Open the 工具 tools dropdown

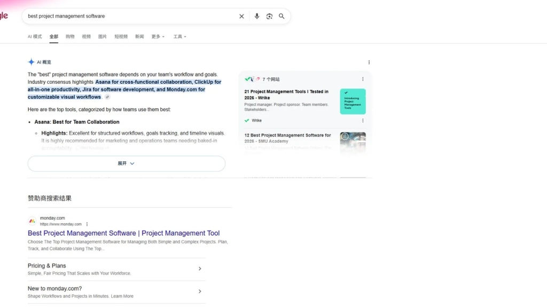(x=179, y=37)
